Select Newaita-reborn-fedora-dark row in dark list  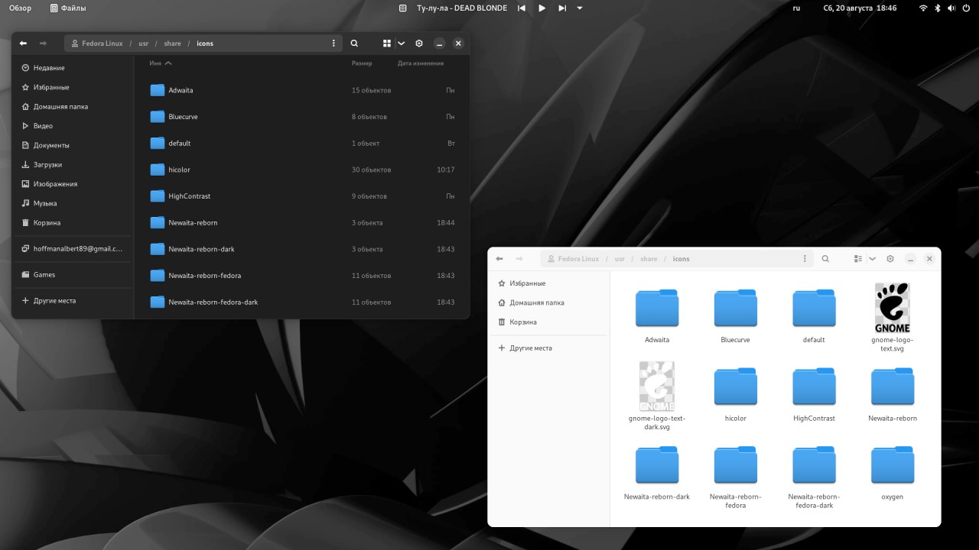coord(302,302)
